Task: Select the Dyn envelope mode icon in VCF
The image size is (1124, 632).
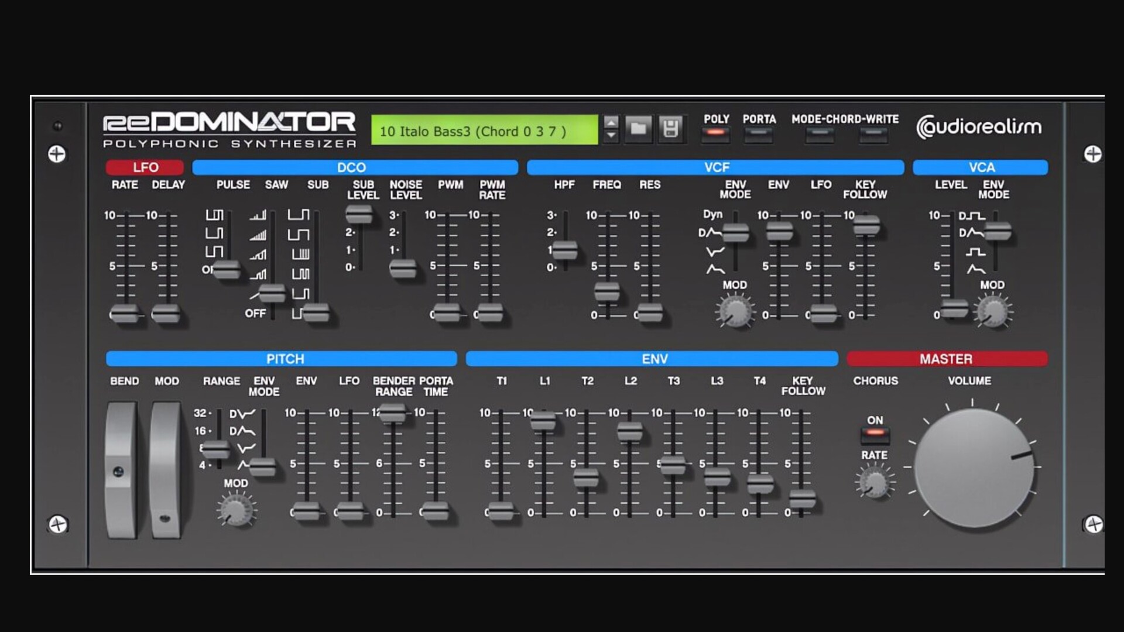Action: [x=712, y=214]
